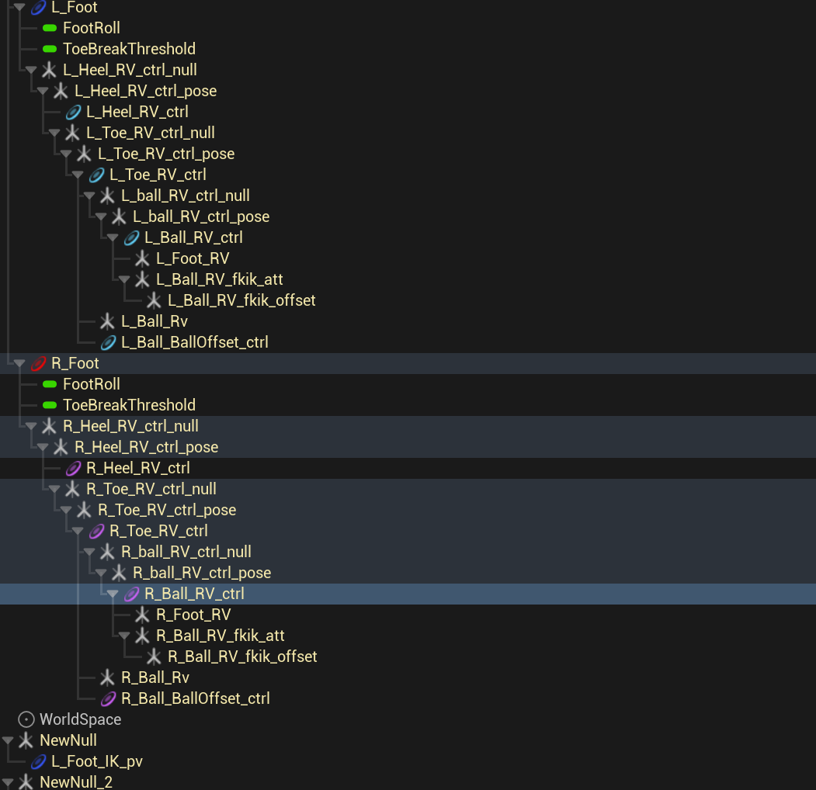The image size is (816, 790).
Task: Click the cyan control icon of L_Heel_RV_ctrl
Action: pyautogui.click(x=74, y=112)
